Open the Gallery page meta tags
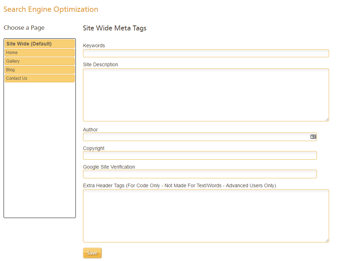Image resolution: width=338 pixels, height=261 pixels. [40, 61]
